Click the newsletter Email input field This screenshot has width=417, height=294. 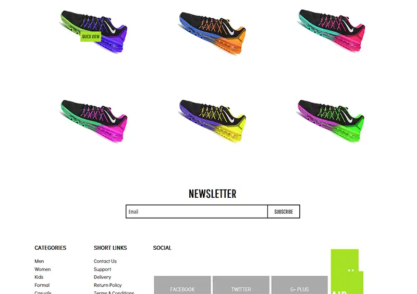pos(197,212)
